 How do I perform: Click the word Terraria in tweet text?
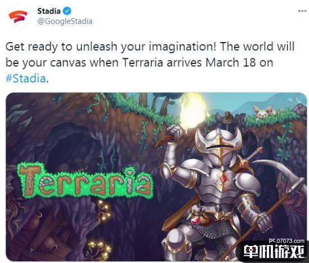pos(143,63)
